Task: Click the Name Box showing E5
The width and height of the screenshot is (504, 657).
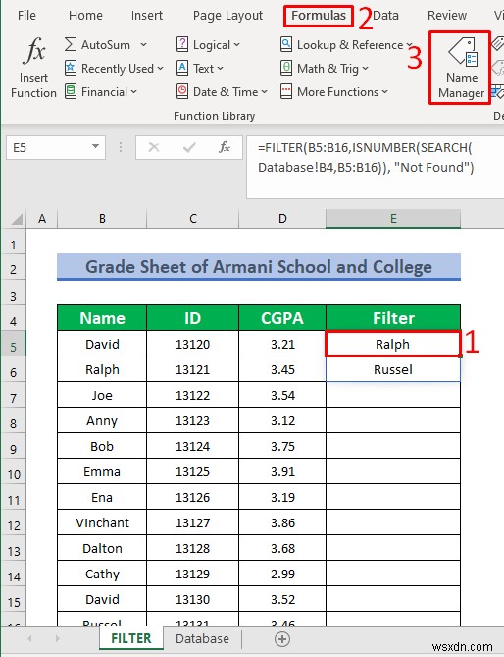Action: pos(55,147)
